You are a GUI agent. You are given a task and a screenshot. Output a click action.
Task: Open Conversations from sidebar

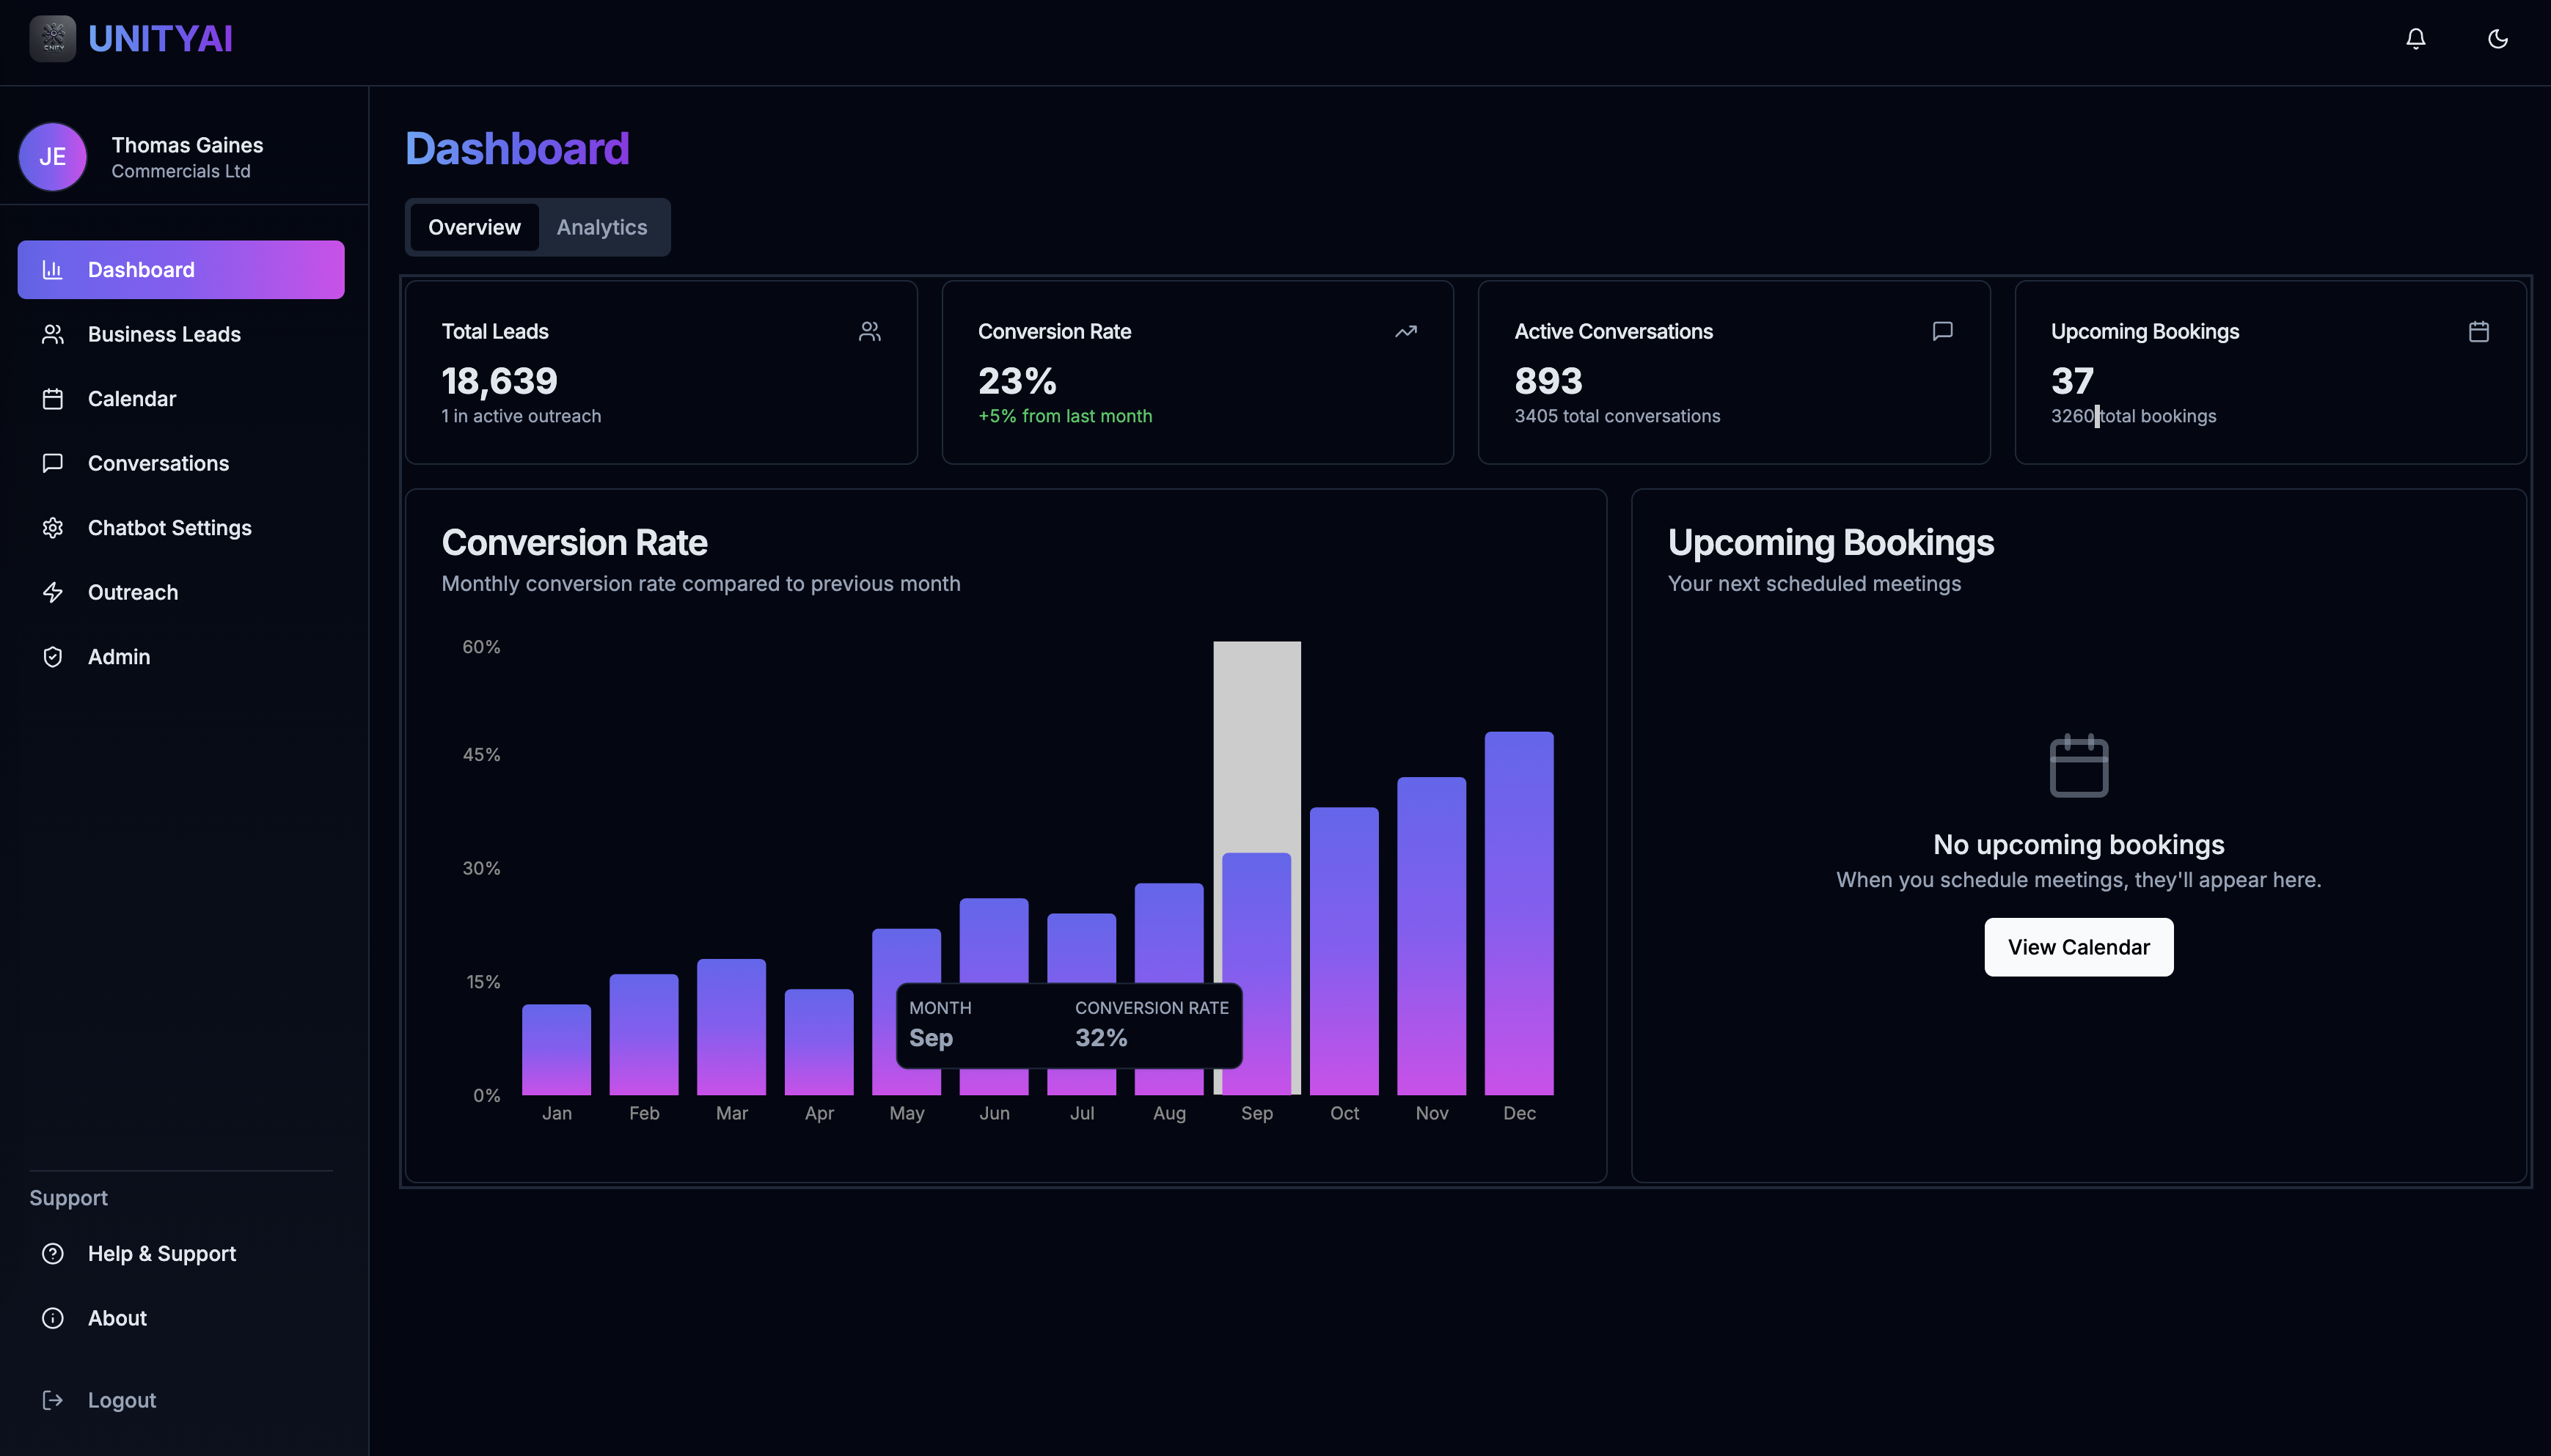click(x=158, y=463)
